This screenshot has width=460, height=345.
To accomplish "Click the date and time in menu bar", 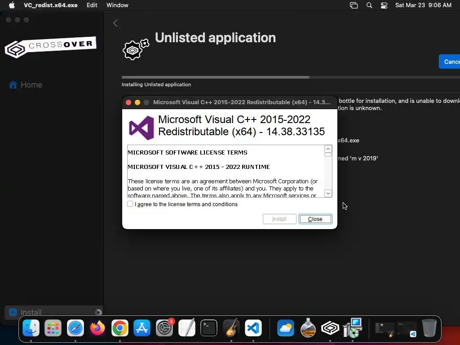I will (x=423, y=5).
